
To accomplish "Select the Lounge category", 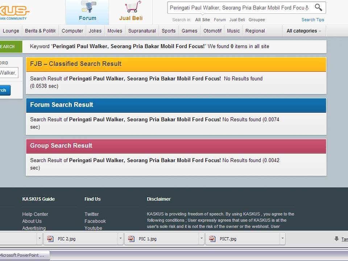I will click(x=11, y=31).
